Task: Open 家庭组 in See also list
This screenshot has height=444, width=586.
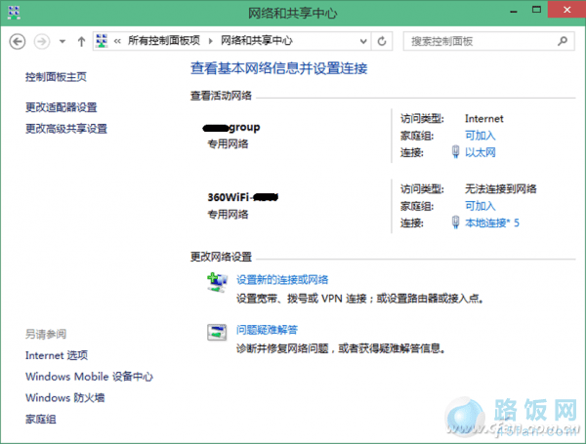Action: pos(40,419)
